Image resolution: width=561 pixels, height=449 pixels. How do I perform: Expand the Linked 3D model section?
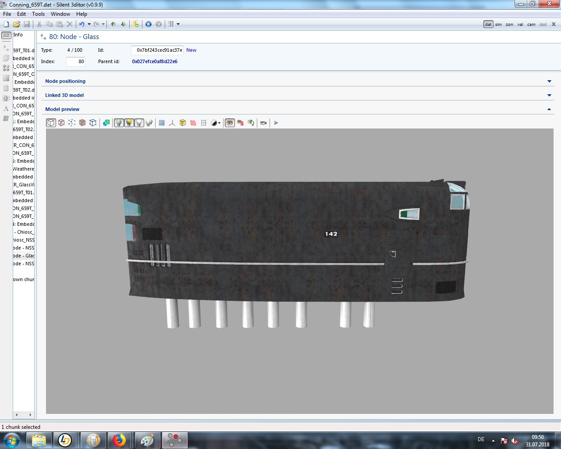coord(549,95)
